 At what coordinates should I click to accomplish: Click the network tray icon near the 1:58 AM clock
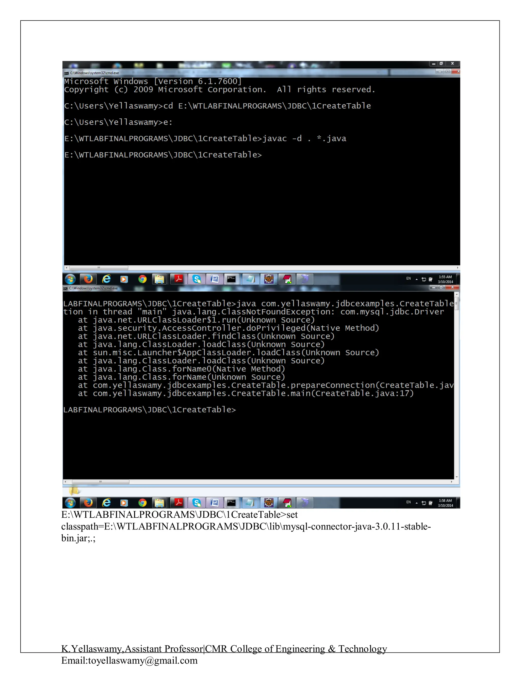coord(424,503)
